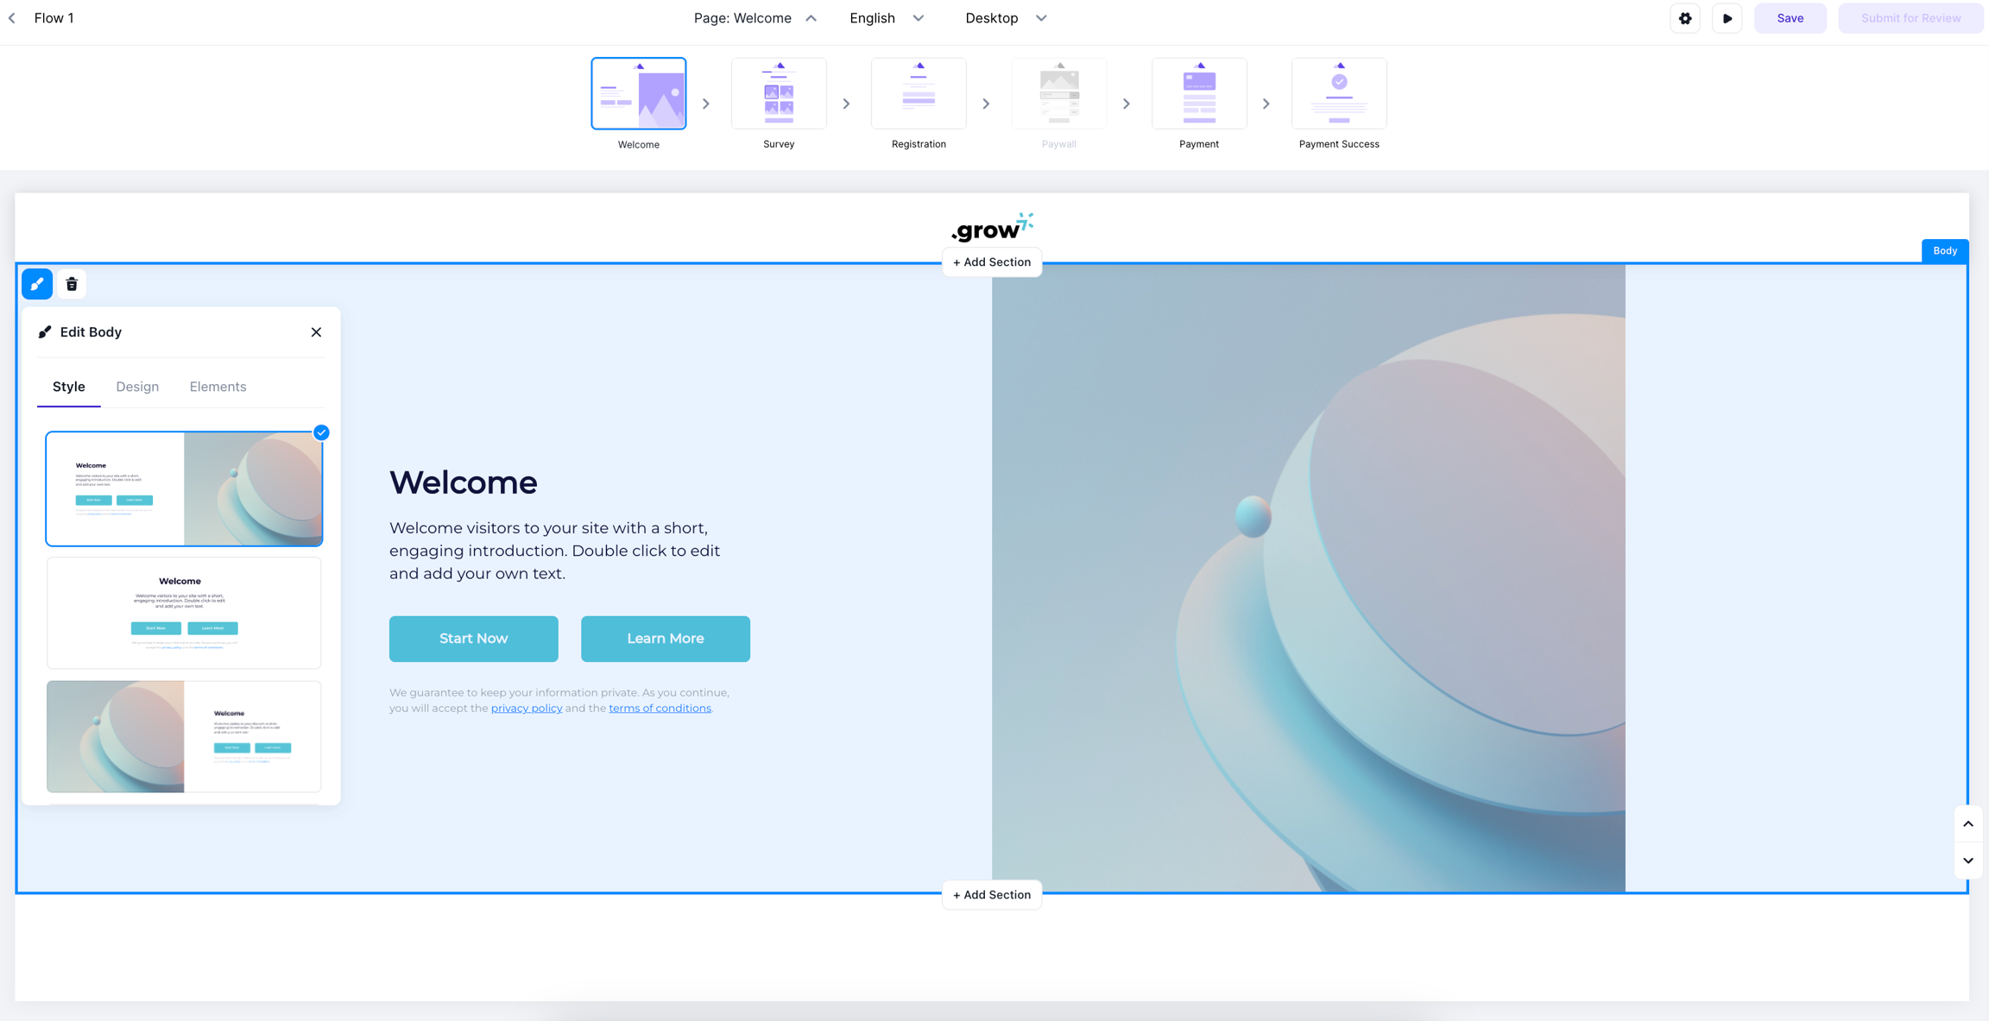Open the Desktop device dropdown

point(1005,18)
